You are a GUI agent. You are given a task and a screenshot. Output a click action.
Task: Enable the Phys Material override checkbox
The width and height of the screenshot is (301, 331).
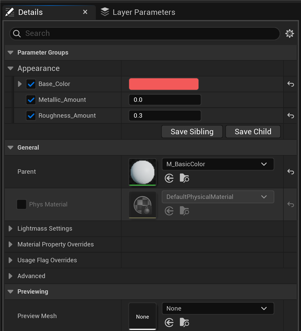[22, 204]
